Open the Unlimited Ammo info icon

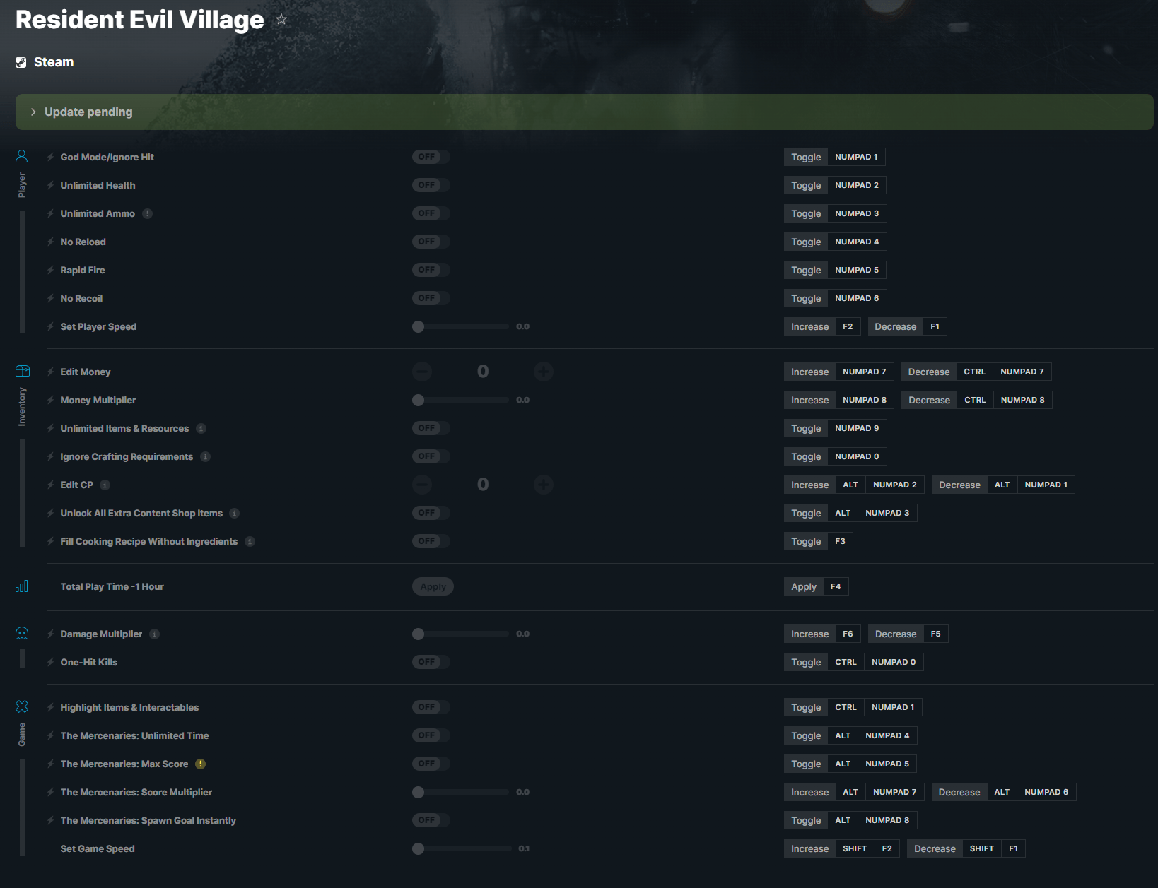coord(147,213)
